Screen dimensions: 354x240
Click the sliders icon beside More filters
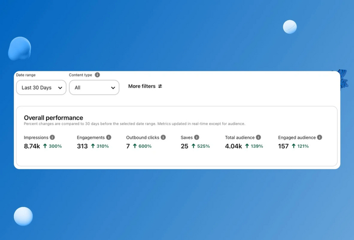click(160, 87)
